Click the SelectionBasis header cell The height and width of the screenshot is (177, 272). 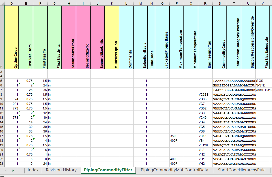coord(140,37)
